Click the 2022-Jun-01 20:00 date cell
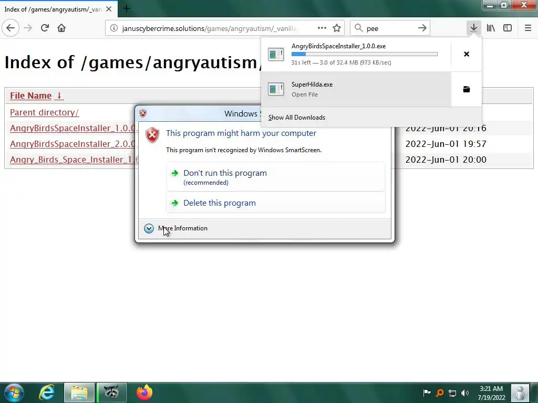The image size is (538, 403). pos(446,160)
